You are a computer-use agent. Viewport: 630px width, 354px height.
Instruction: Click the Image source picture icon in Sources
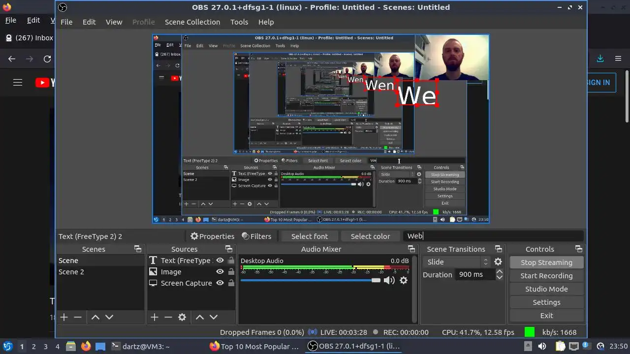[x=153, y=272]
